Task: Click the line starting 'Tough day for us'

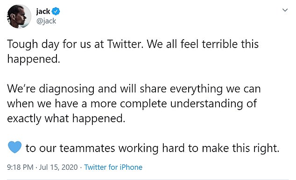Action: 133,44
